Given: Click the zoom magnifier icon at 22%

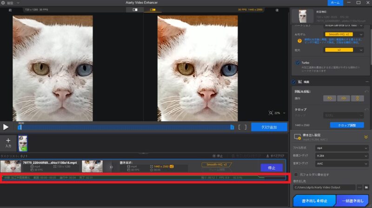Looking at the screenshot, I should point(272,113).
